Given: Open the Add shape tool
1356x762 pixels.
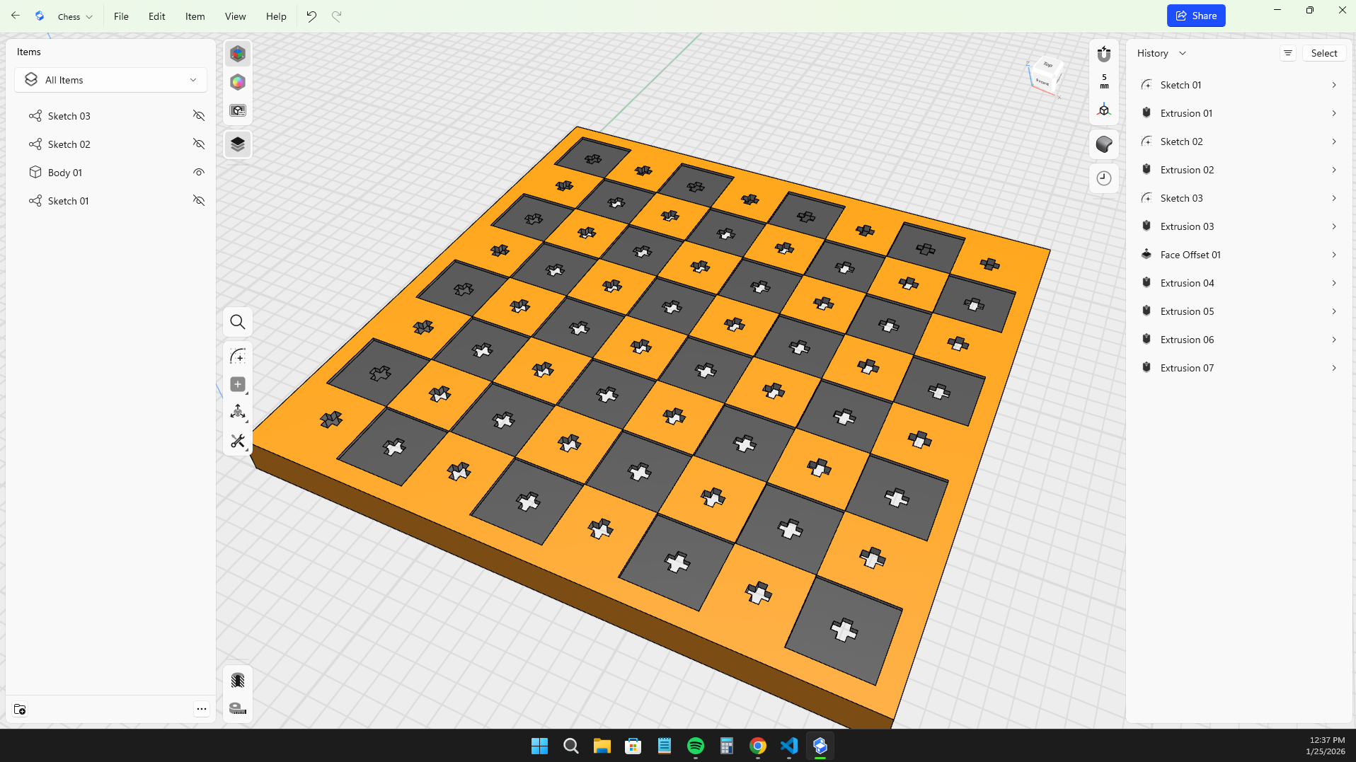Looking at the screenshot, I should point(238,384).
